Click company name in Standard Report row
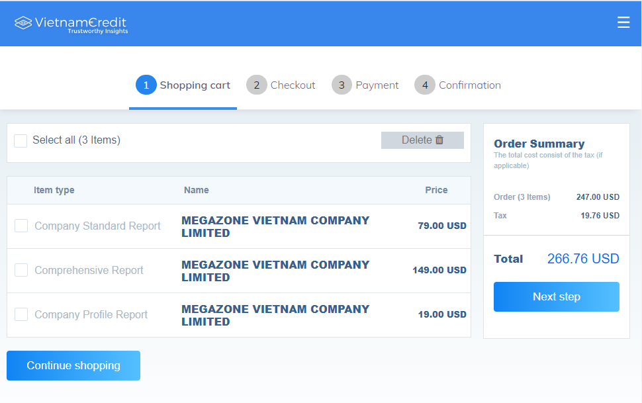 point(275,226)
